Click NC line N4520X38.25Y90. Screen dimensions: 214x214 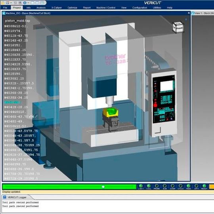19,55
